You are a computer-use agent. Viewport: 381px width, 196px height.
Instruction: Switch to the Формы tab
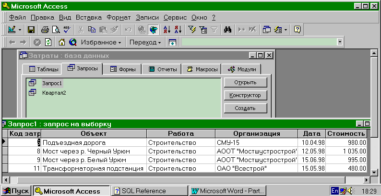(x=122, y=69)
